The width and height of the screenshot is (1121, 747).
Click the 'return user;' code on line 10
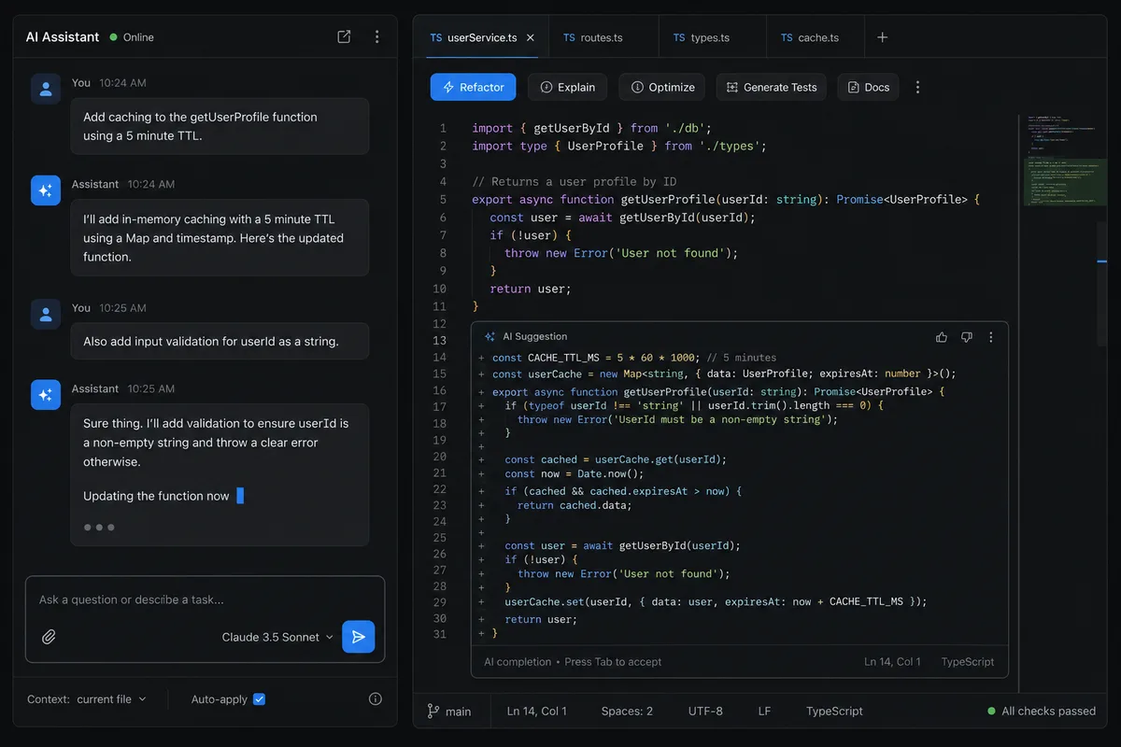[x=530, y=289]
